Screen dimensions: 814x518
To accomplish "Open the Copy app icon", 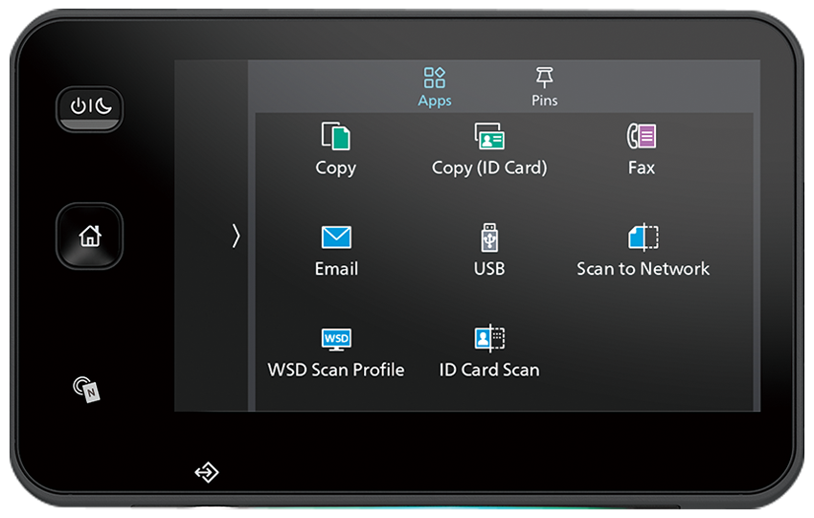I will pyautogui.click(x=336, y=137).
